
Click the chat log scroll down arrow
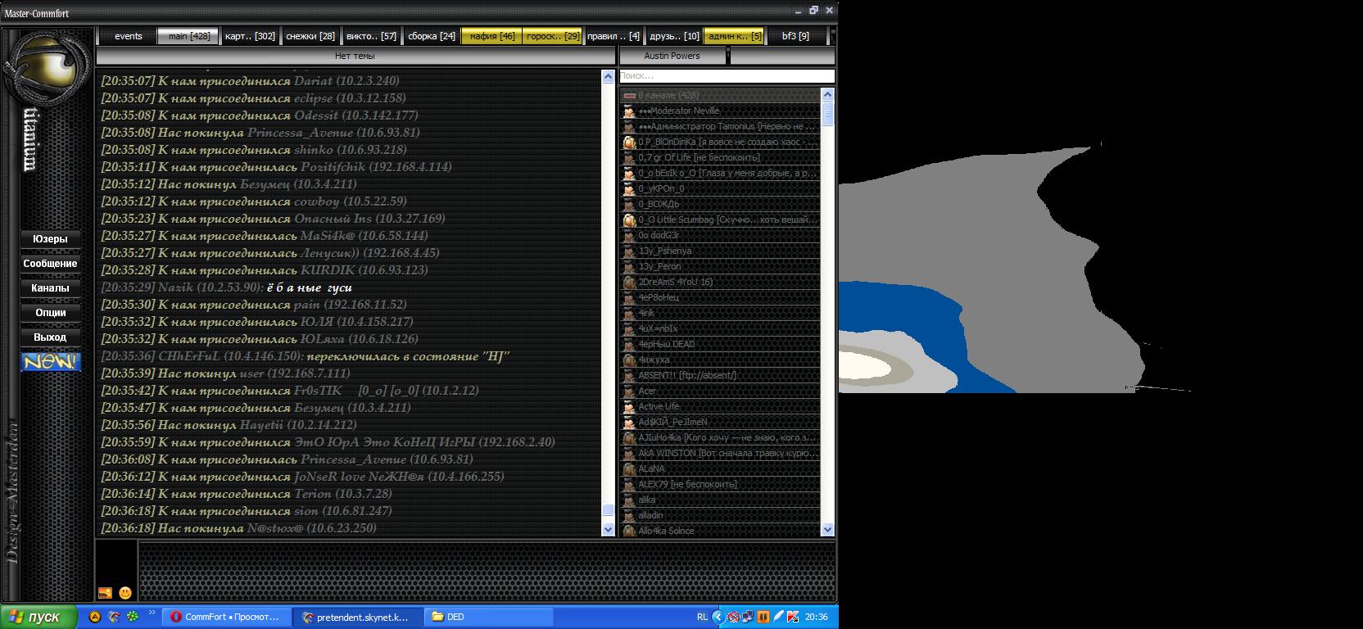point(608,530)
